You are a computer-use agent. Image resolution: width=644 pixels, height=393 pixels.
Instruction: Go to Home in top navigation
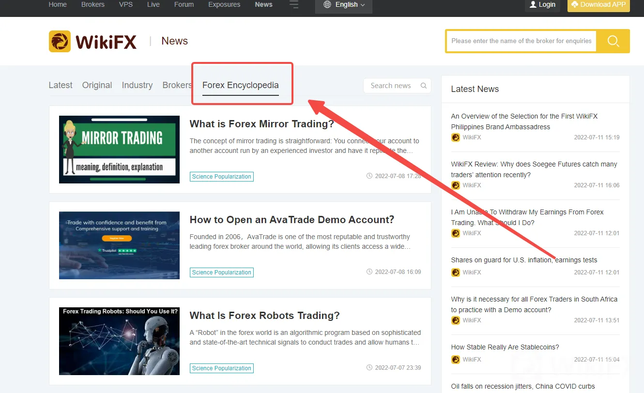pyautogui.click(x=58, y=4)
